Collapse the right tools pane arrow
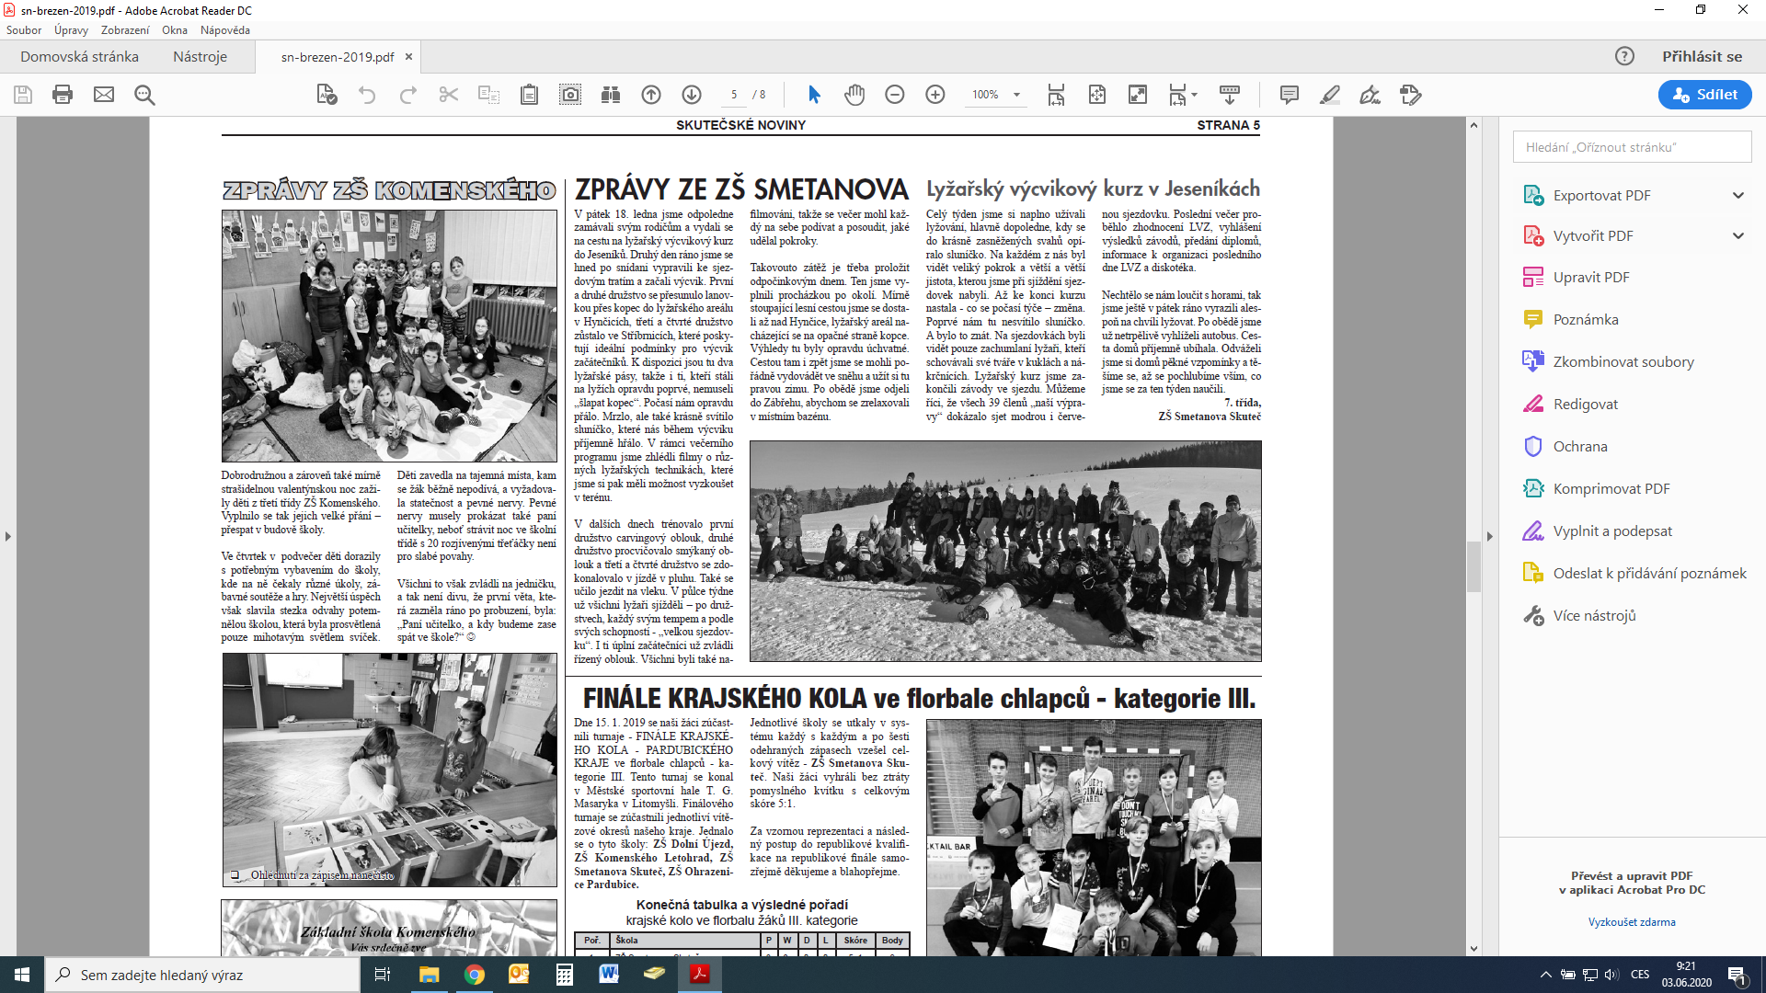1766x993 pixels. pos(1490,536)
